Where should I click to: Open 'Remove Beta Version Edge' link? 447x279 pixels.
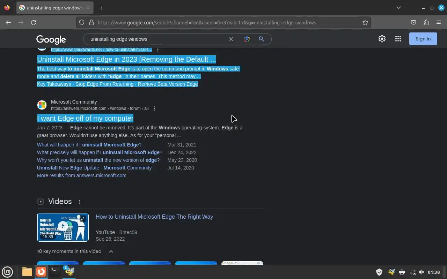(x=168, y=84)
